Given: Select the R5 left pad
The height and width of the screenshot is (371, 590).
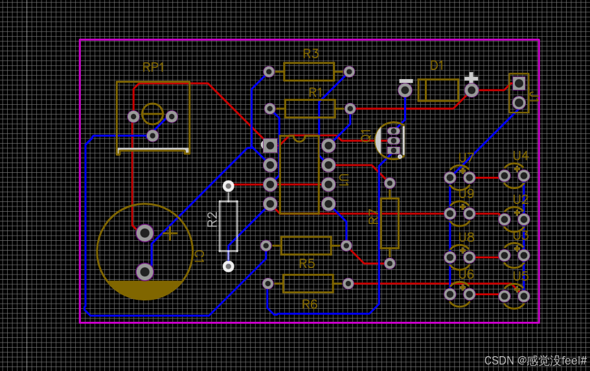Looking at the screenshot, I should [x=266, y=245].
